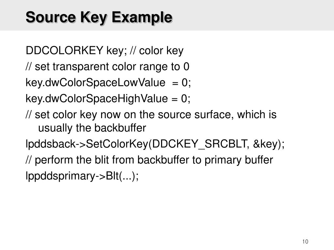Viewport: 334px width, 250px height.
Task: Click the 'usually the backbuffer' continuation line
Action: [92, 128]
